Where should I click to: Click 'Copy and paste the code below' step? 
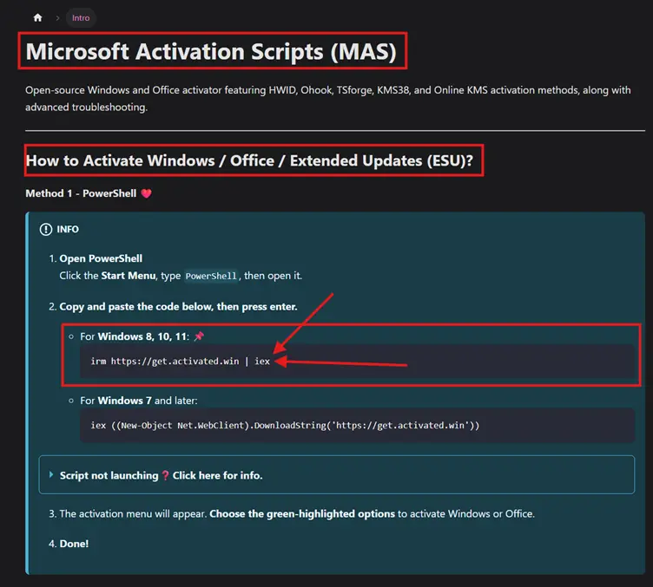pos(178,307)
